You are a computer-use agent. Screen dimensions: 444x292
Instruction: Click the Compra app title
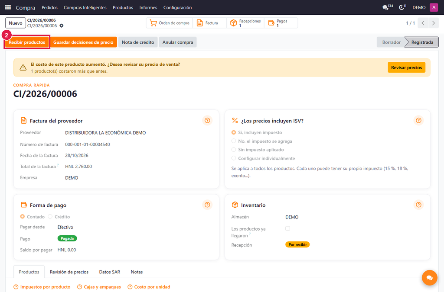(x=26, y=8)
